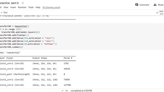Click the share people icon
Viewport: 164px width, 92px height.
point(155,5)
